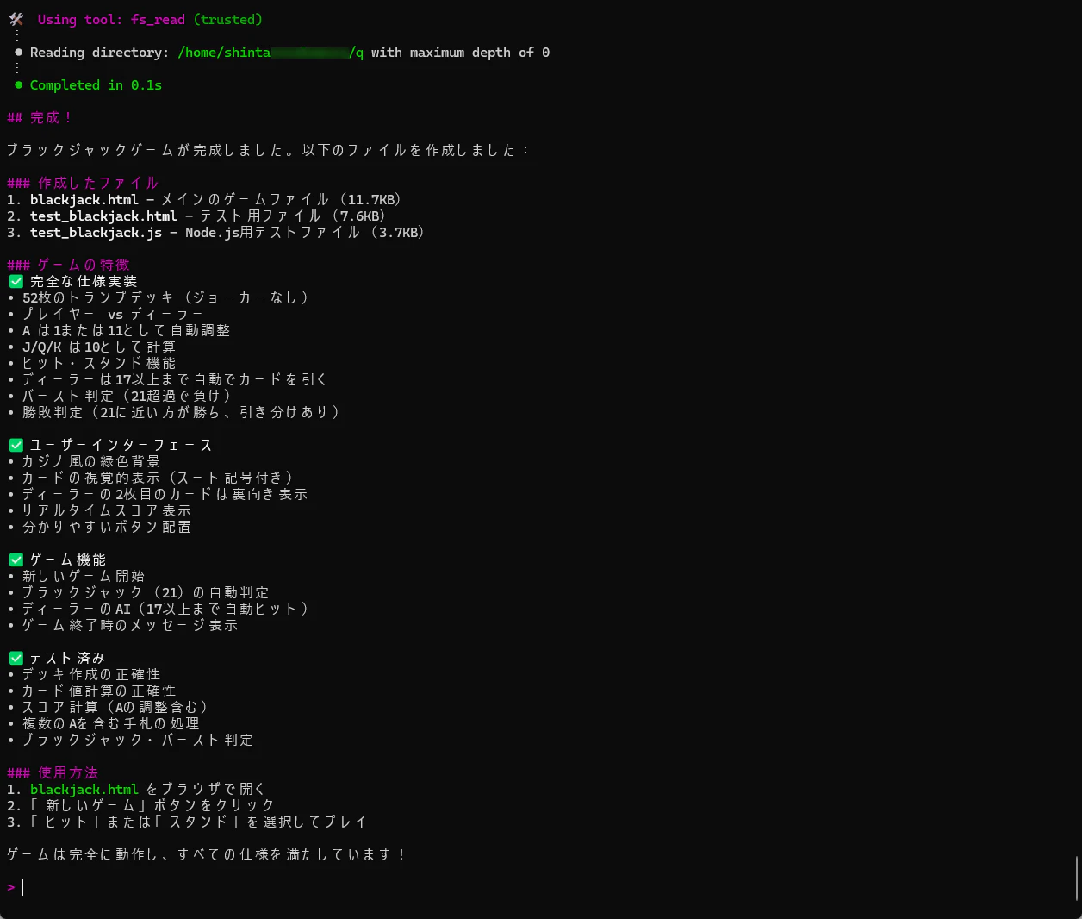The image size is (1082, 919).
Task: Click the green check before ユーザーインターフェース
Action: point(16,445)
